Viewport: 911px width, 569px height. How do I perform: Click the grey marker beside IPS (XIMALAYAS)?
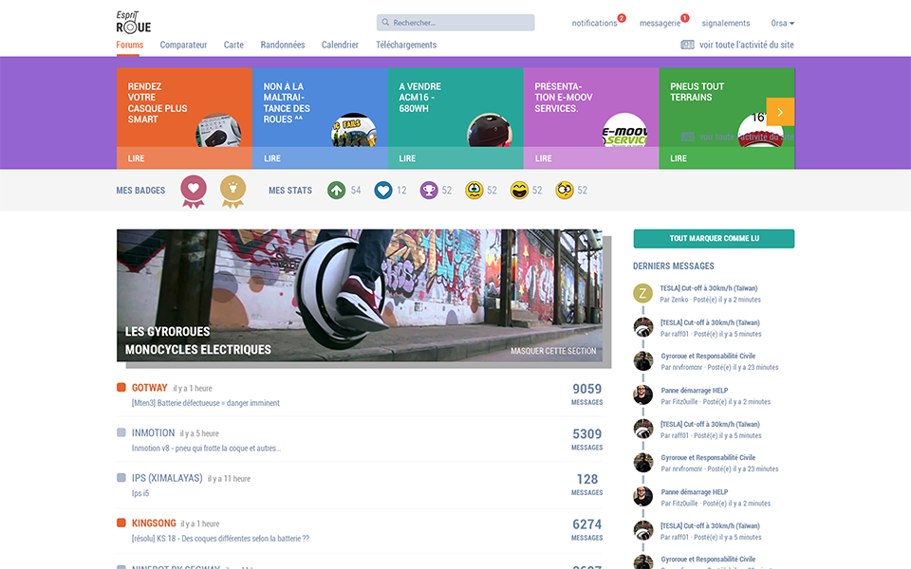coord(121,478)
